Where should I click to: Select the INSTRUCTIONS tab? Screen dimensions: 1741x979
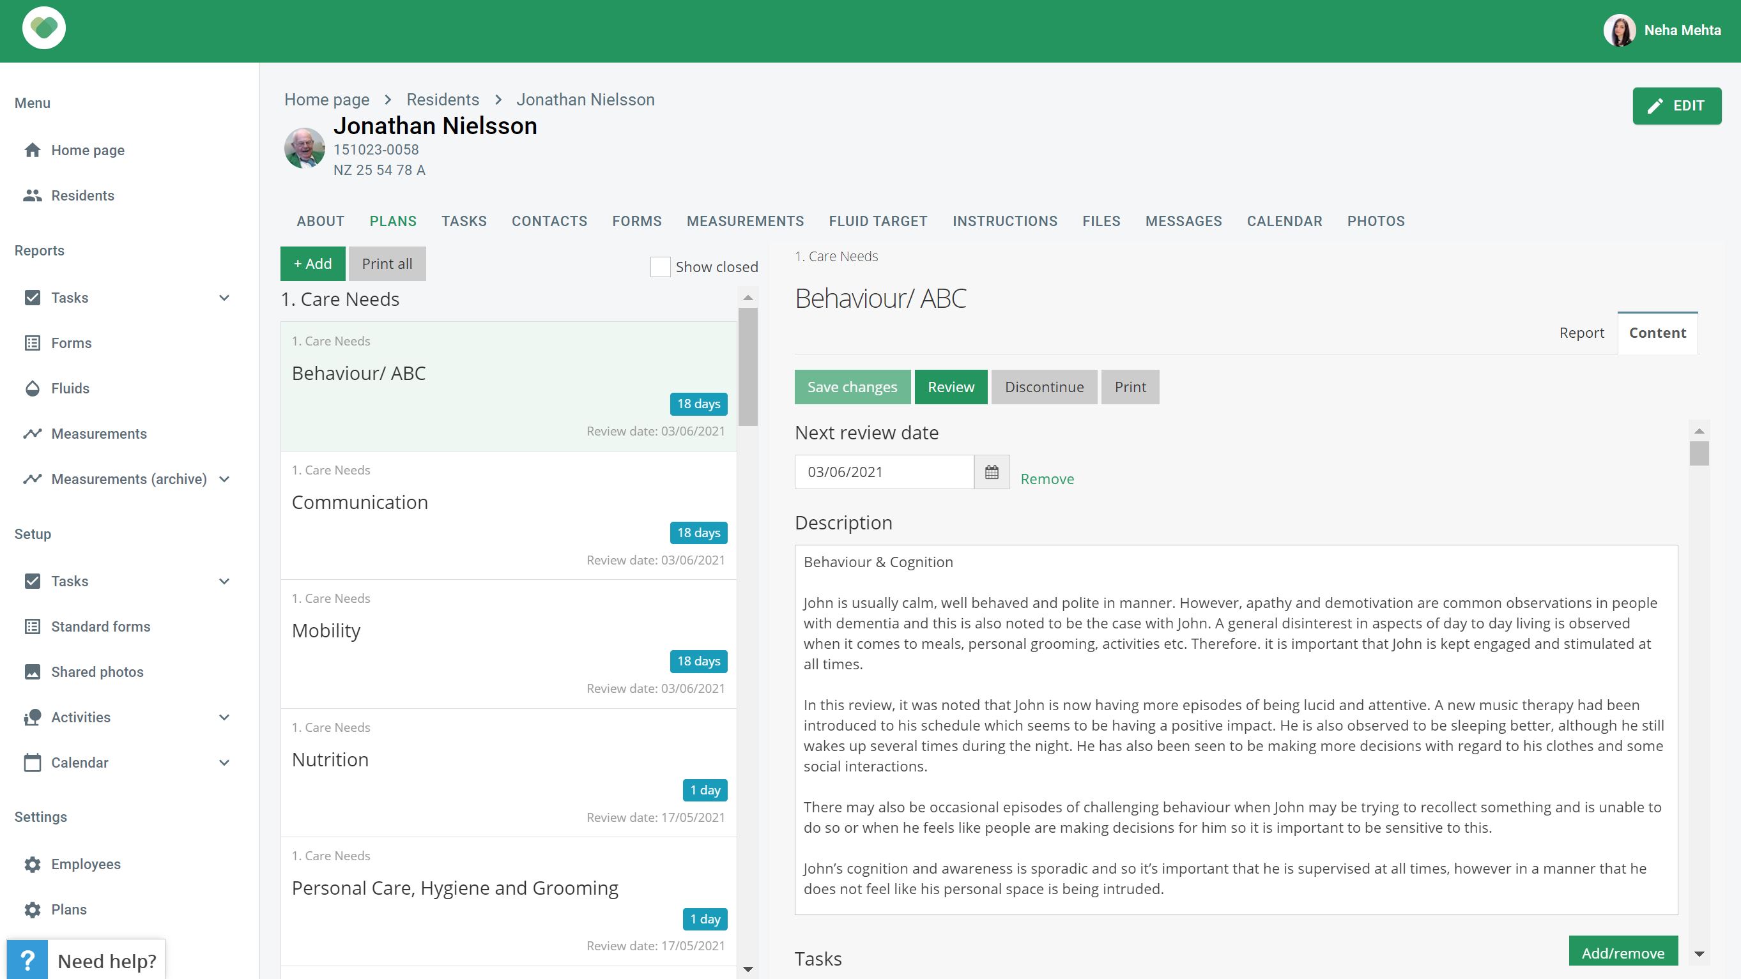coord(1004,221)
